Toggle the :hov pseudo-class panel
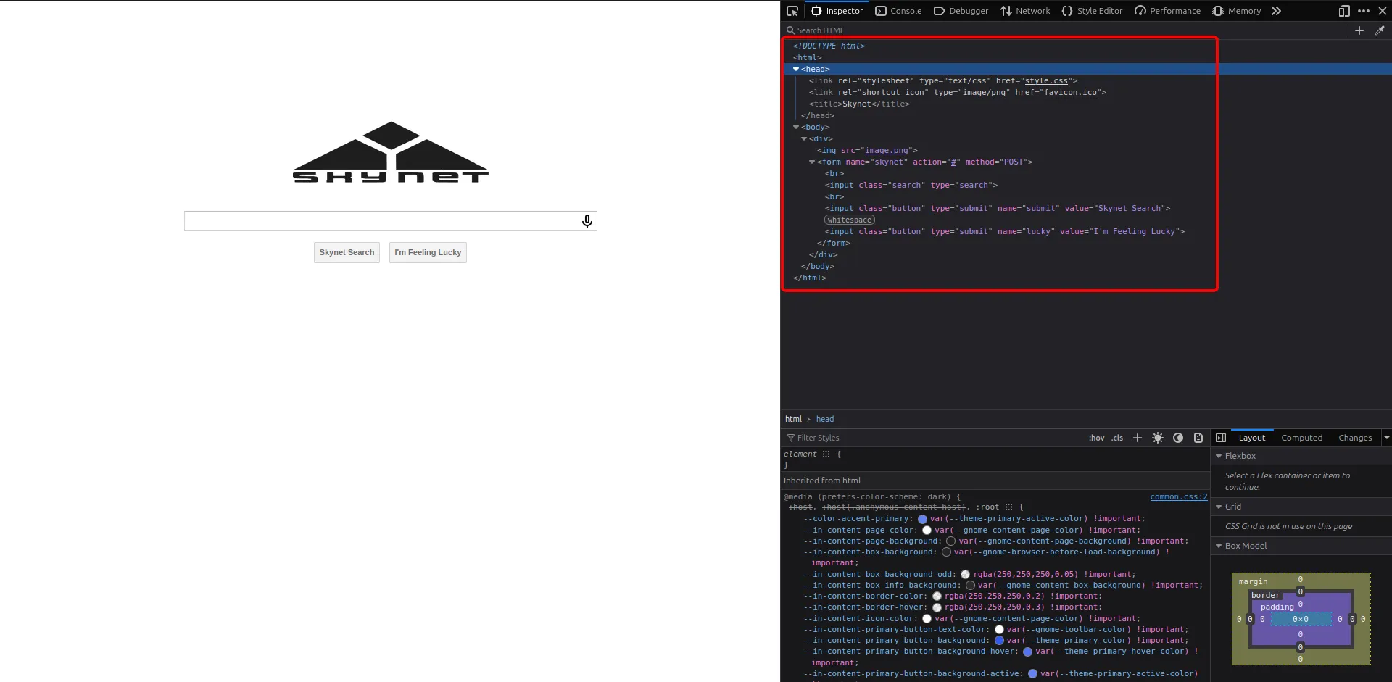 1096,438
